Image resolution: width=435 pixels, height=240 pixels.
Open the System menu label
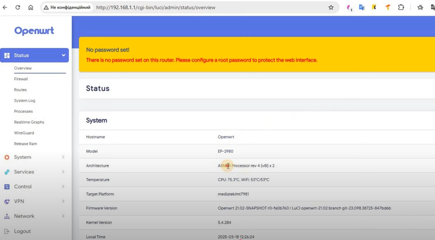coord(22,157)
